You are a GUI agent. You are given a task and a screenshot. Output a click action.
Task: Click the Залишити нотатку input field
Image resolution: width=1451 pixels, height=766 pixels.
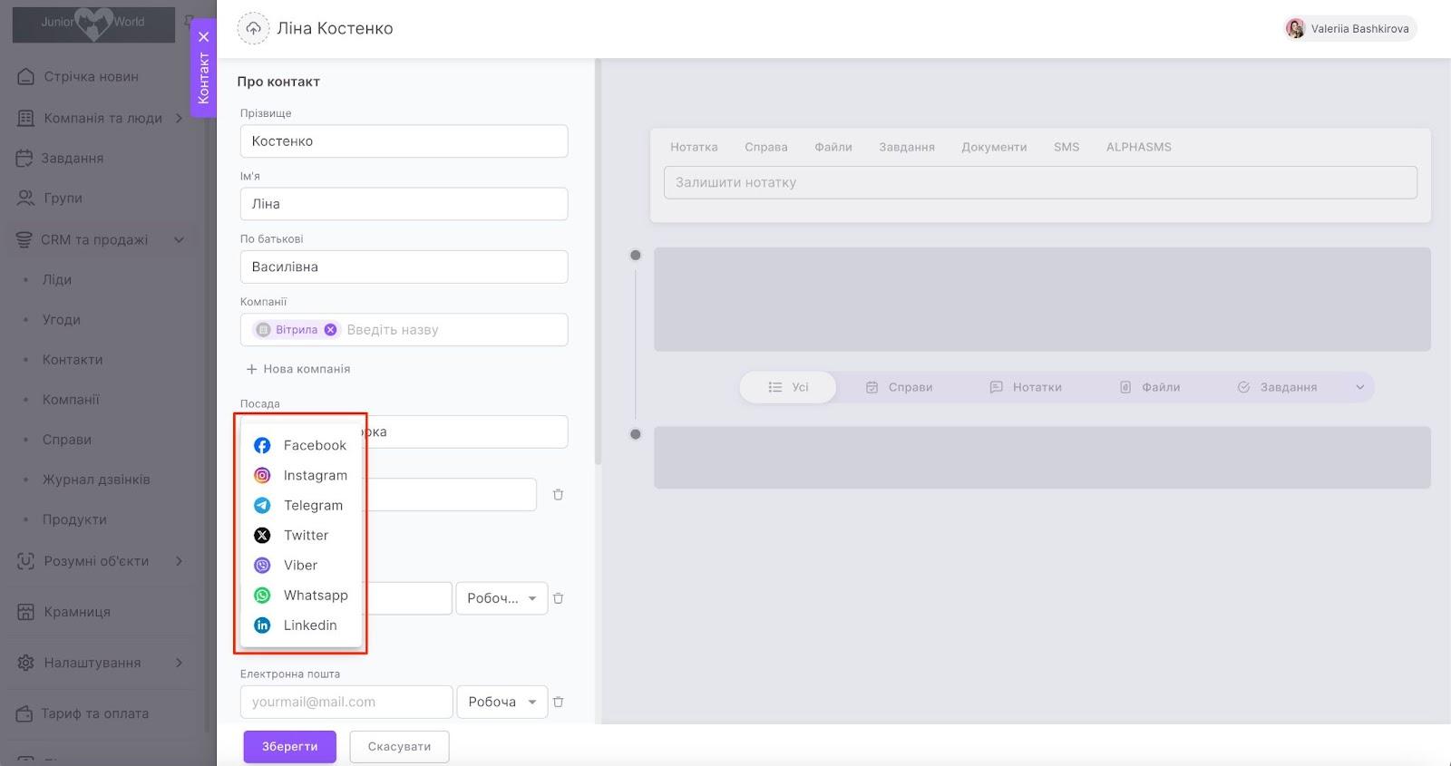click(x=1040, y=182)
